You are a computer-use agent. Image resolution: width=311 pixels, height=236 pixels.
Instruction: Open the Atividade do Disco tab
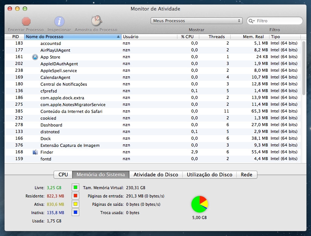(156, 175)
